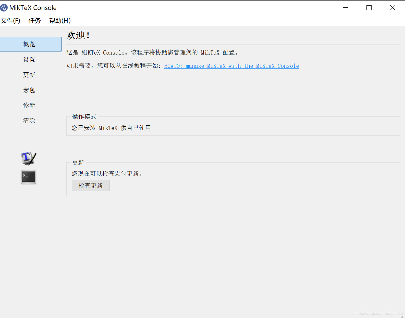The width and height of the screenshot is (405, 318).
Task: Open the 任务 menu
Action: click(35, 21)
